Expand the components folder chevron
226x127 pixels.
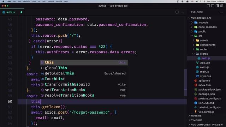tap(194, 45)
